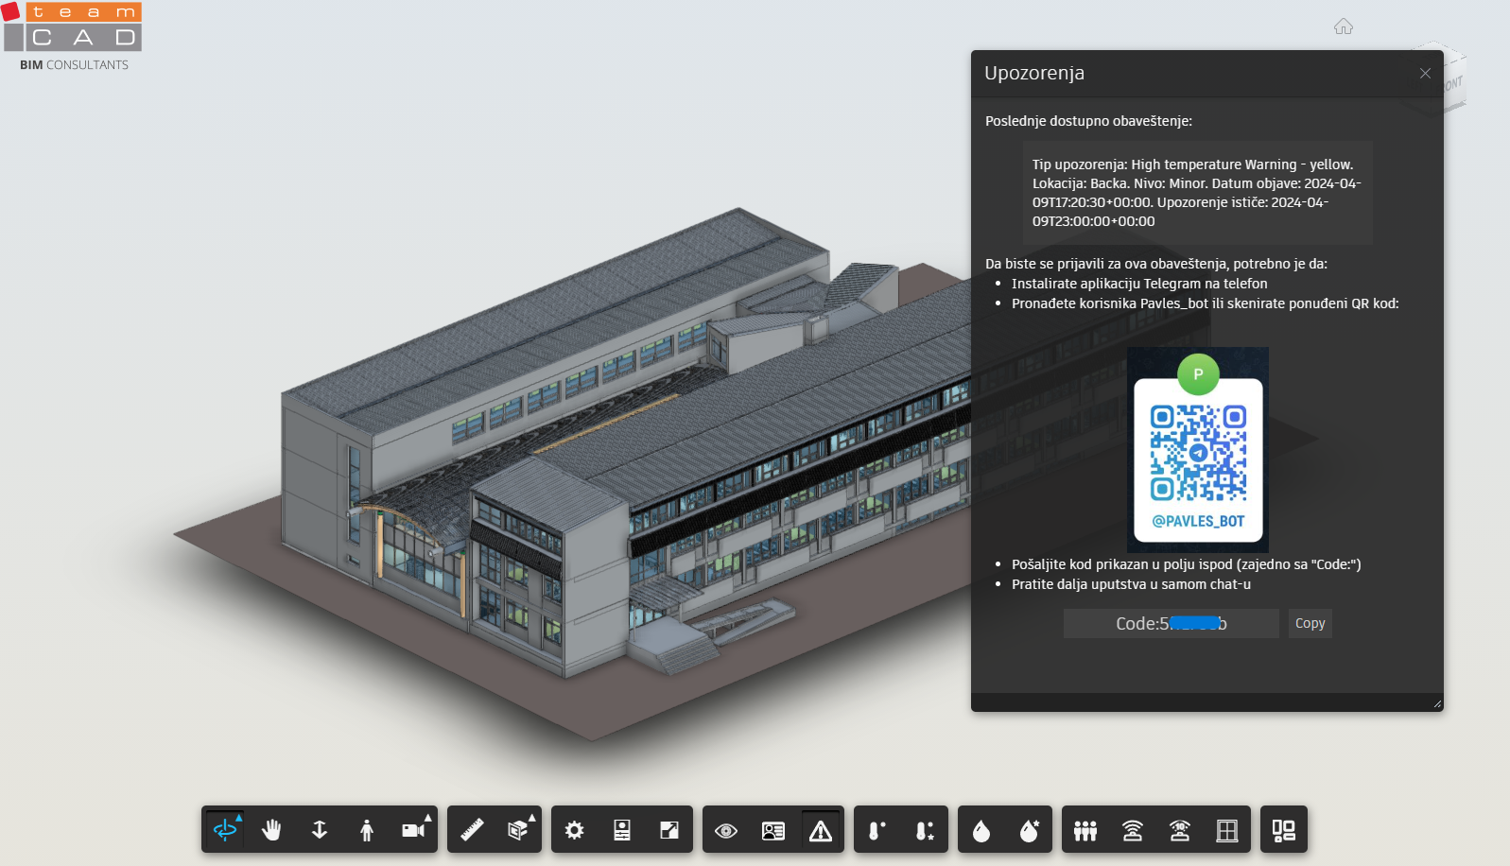
Task: Click 'Instalirate aplikaciju Telegram na telefon' line
Action: click(x=1139, y=284)
